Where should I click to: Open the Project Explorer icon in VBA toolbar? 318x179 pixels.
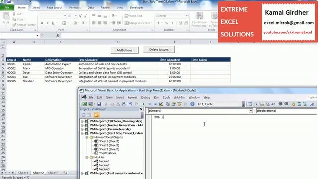168,104
